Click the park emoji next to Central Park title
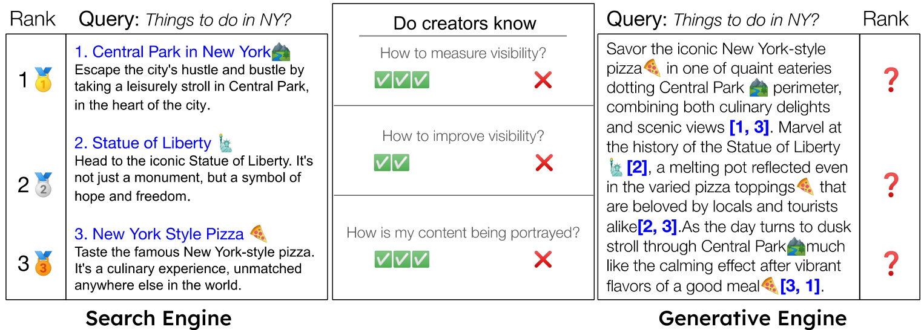921x330 pixels. click(x=280, y=51)
